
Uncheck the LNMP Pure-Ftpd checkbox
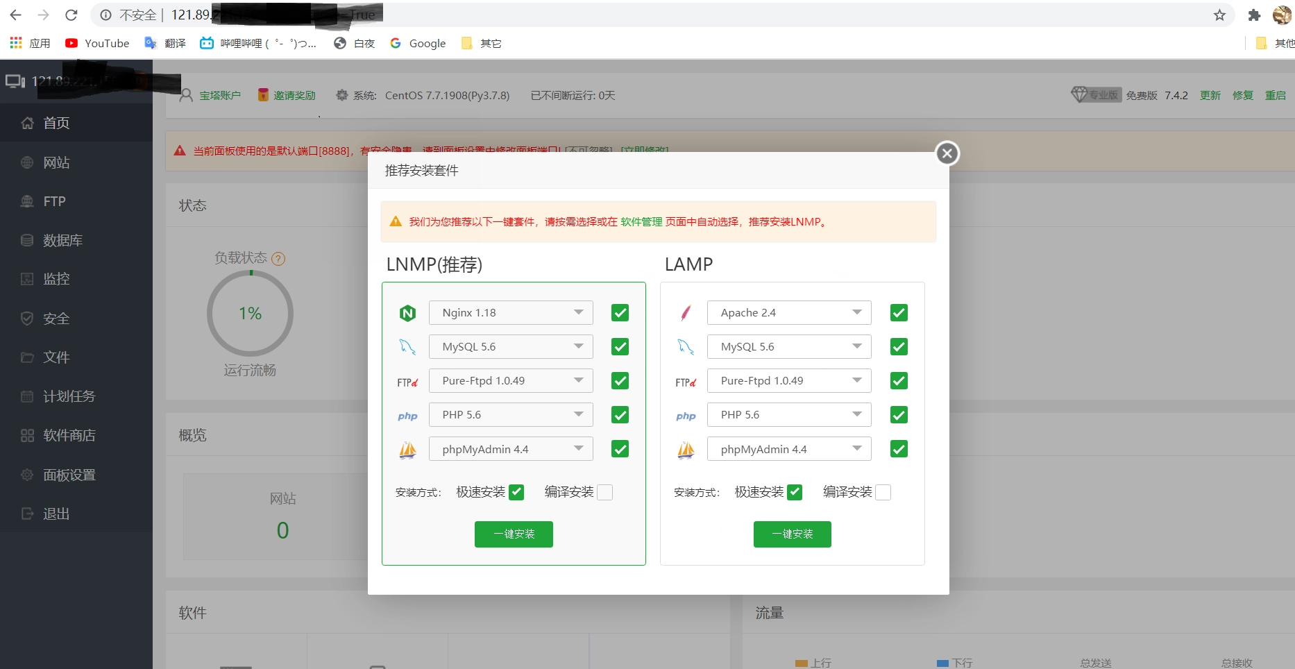click(620, 381)
